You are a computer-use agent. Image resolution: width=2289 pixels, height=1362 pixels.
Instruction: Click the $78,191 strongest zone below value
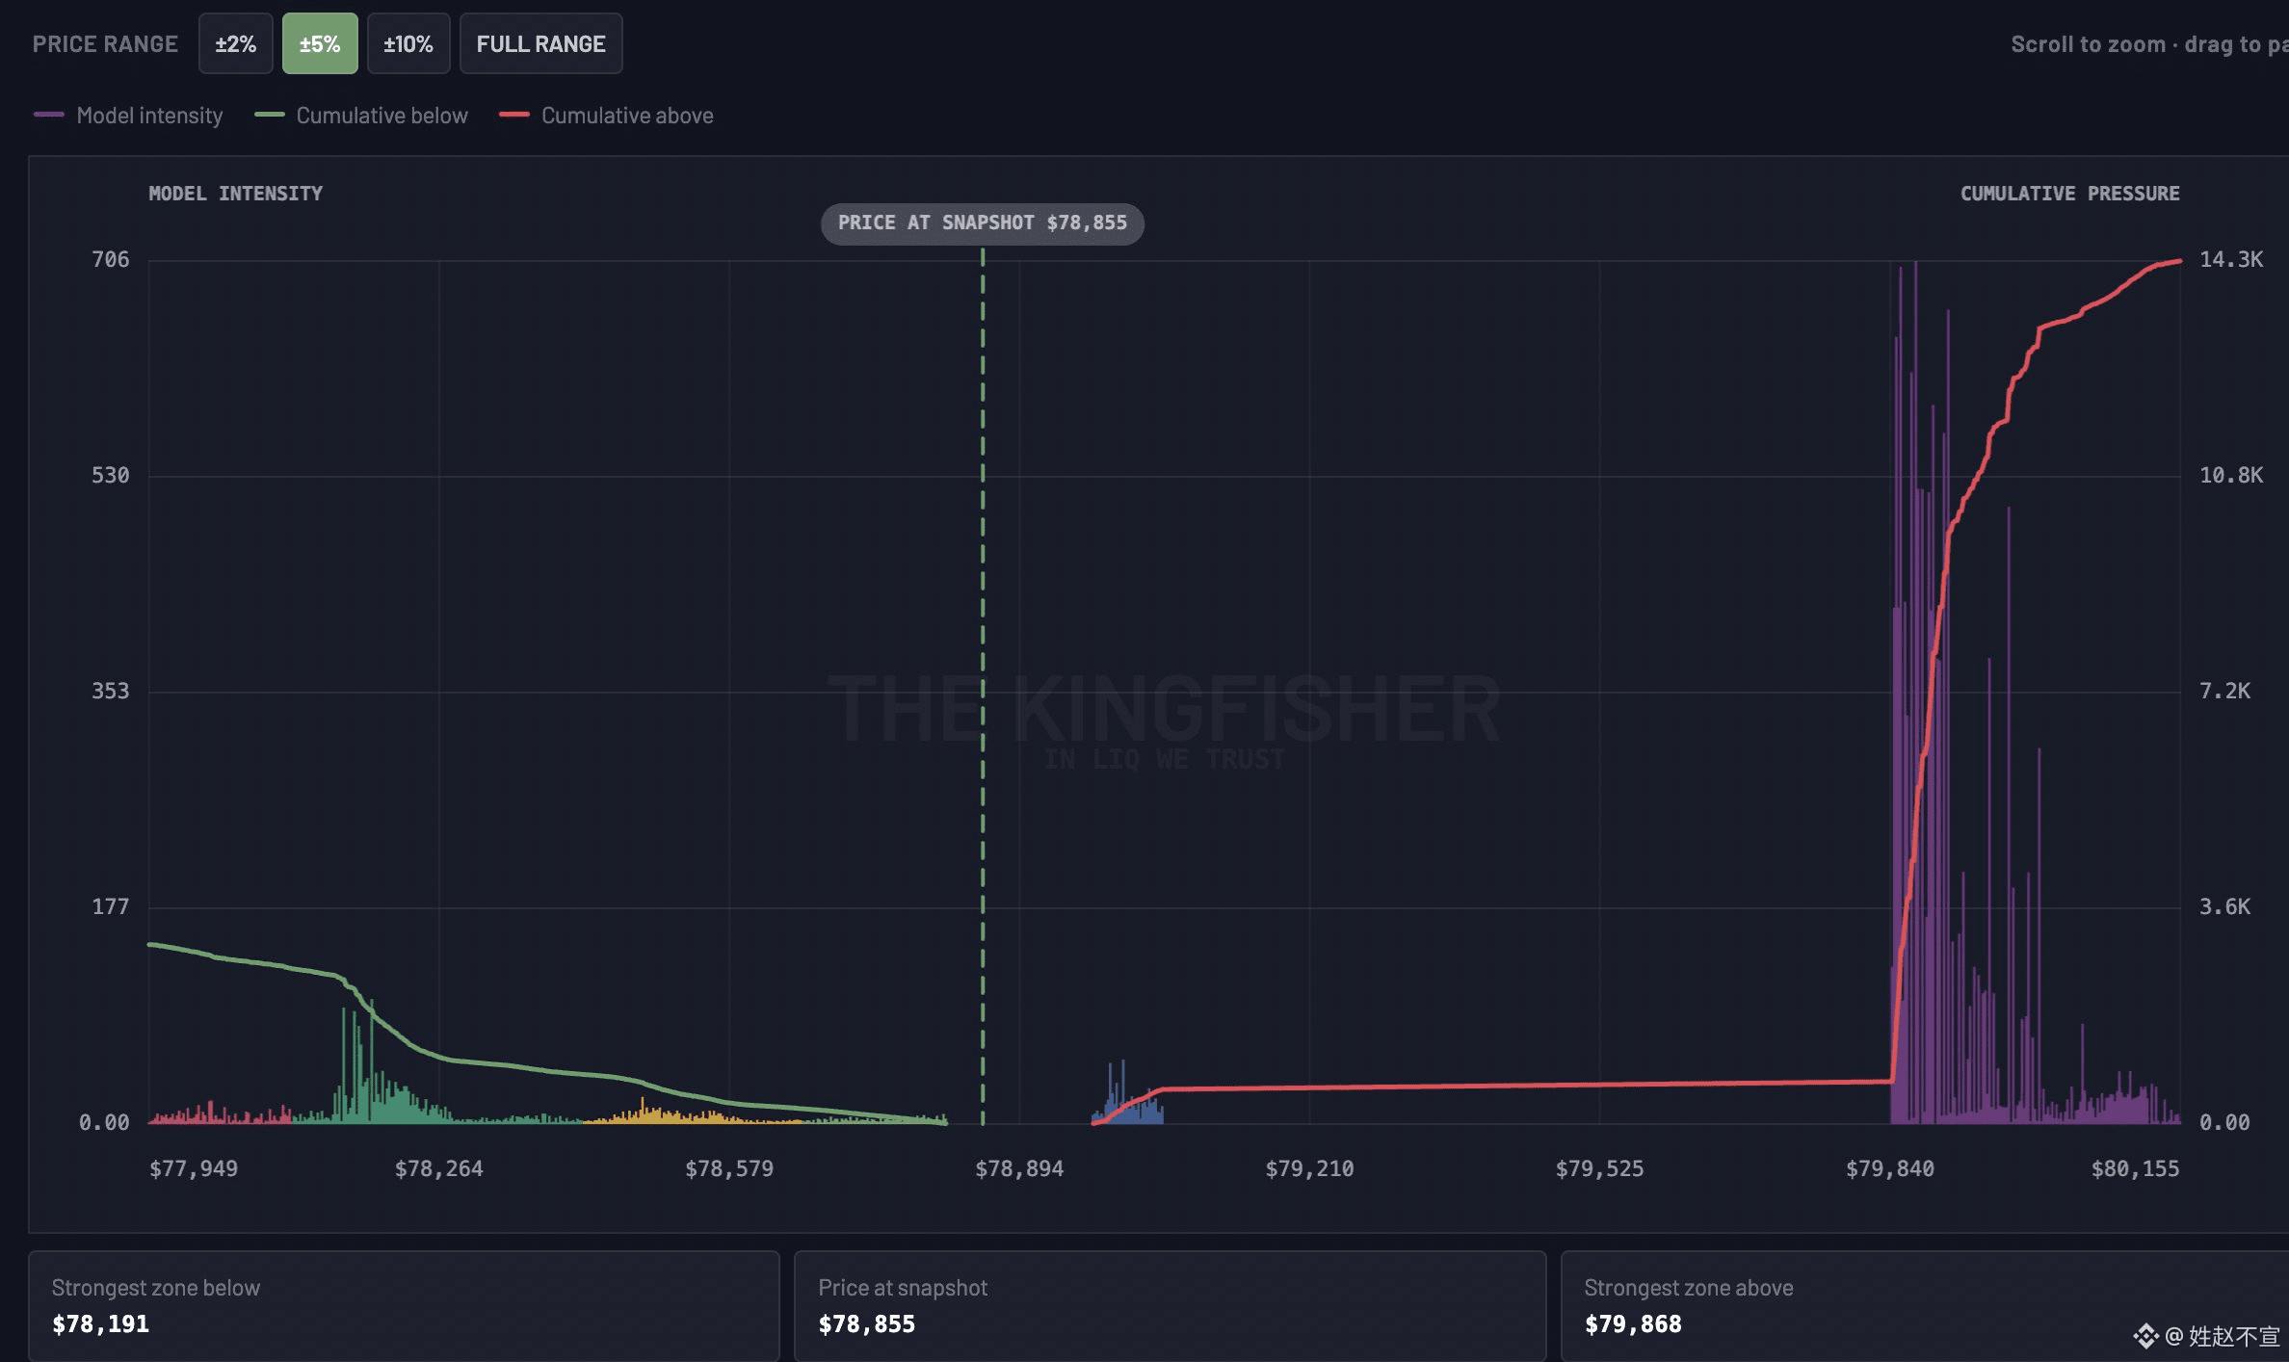101,1324
